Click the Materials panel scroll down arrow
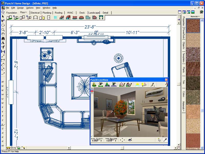The height and width of the screenshot is (154, 205). point(202,148)
